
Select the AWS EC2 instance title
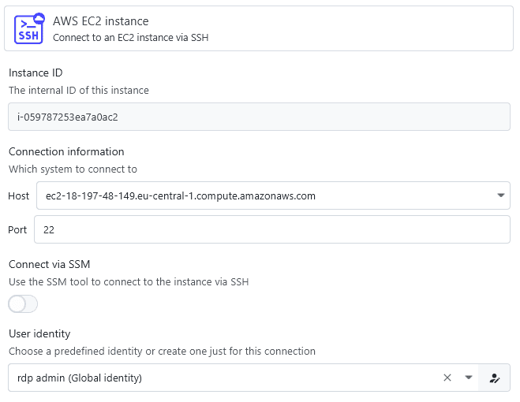pyautogui.click(x=100, y=21)
